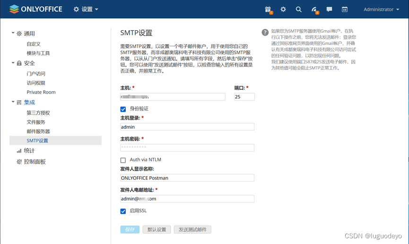
Task: Open 统计 section
Action: tap(29, 150)
